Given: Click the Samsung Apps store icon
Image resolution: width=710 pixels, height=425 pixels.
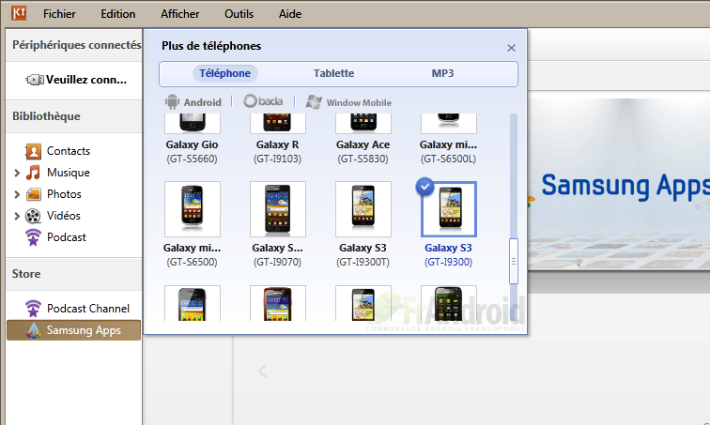Looking at the screenshot, I should coord(33,330).
